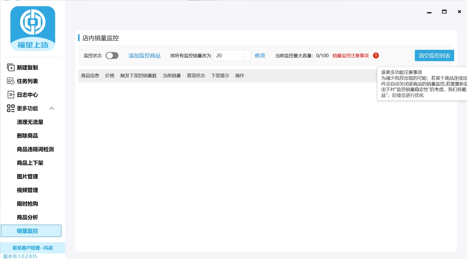Click the red question mark help icon
This screenshot has height=259, width=467.
point(376,55)
